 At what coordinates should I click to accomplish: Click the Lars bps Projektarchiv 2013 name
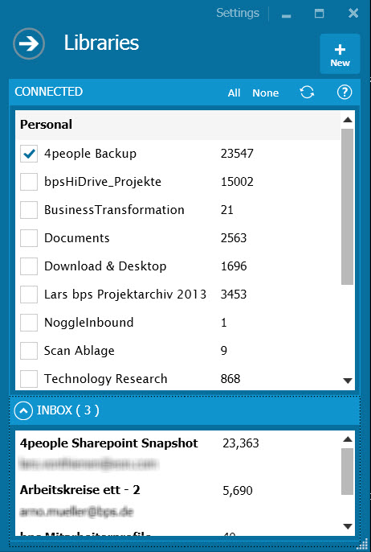(x=125, y=295)
